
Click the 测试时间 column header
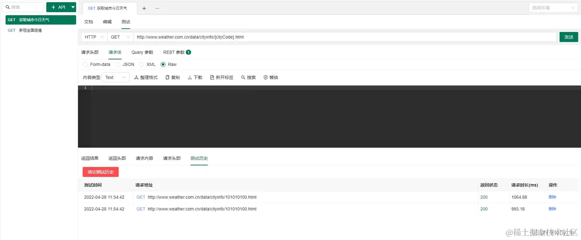[93, 185]
